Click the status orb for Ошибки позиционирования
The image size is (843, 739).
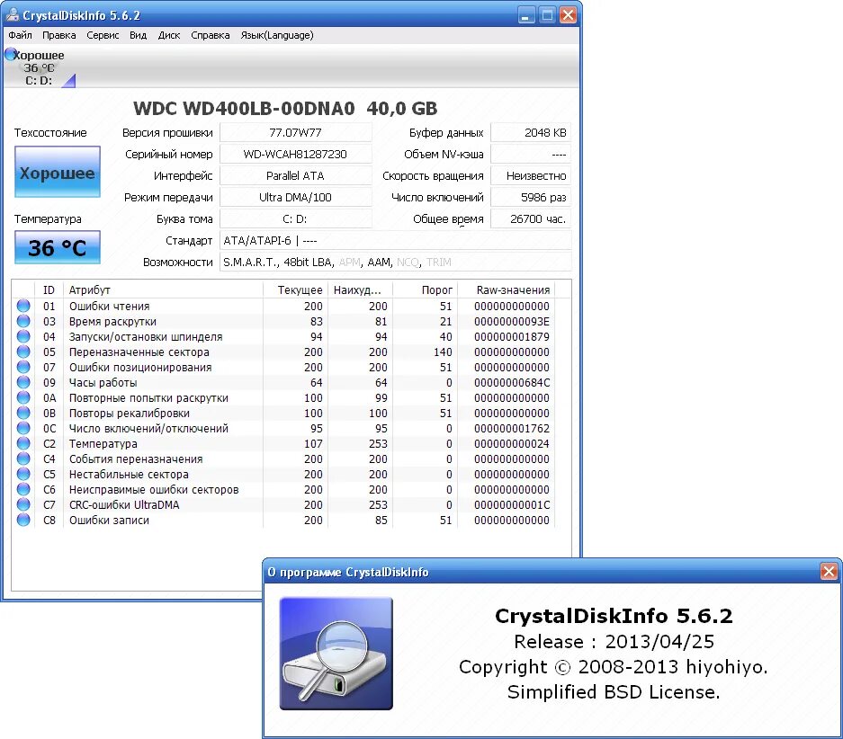click(x=23, y=367)
